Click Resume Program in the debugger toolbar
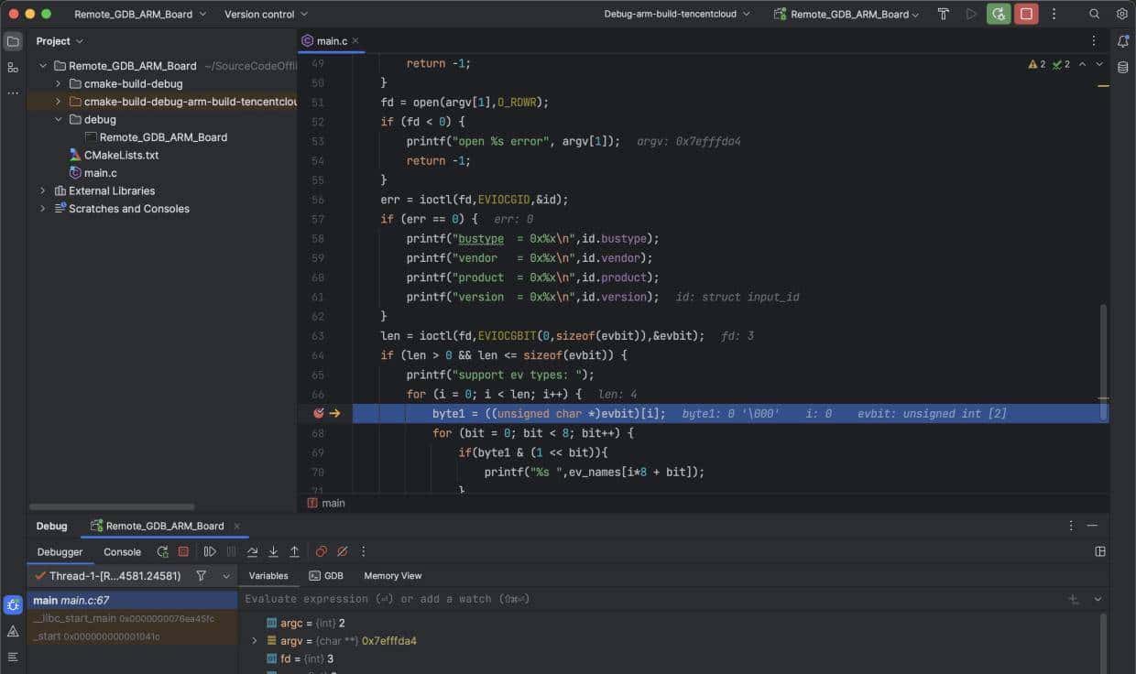Image resolution: width=1136 pixels, height=674 pixels. 210,551
